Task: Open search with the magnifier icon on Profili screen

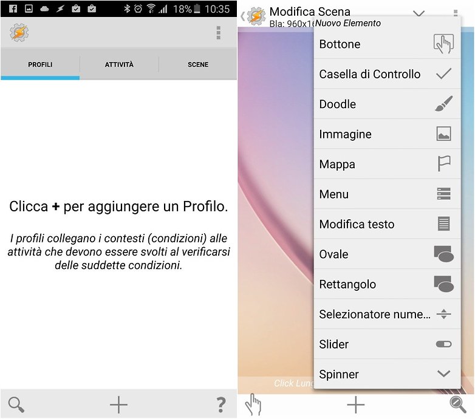Action: tap(16, 405)
